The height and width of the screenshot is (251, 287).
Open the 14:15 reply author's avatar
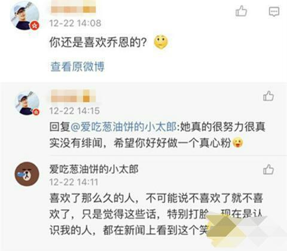(27, 103)
